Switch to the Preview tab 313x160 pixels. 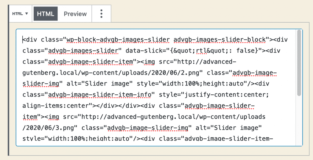(75, 14)
